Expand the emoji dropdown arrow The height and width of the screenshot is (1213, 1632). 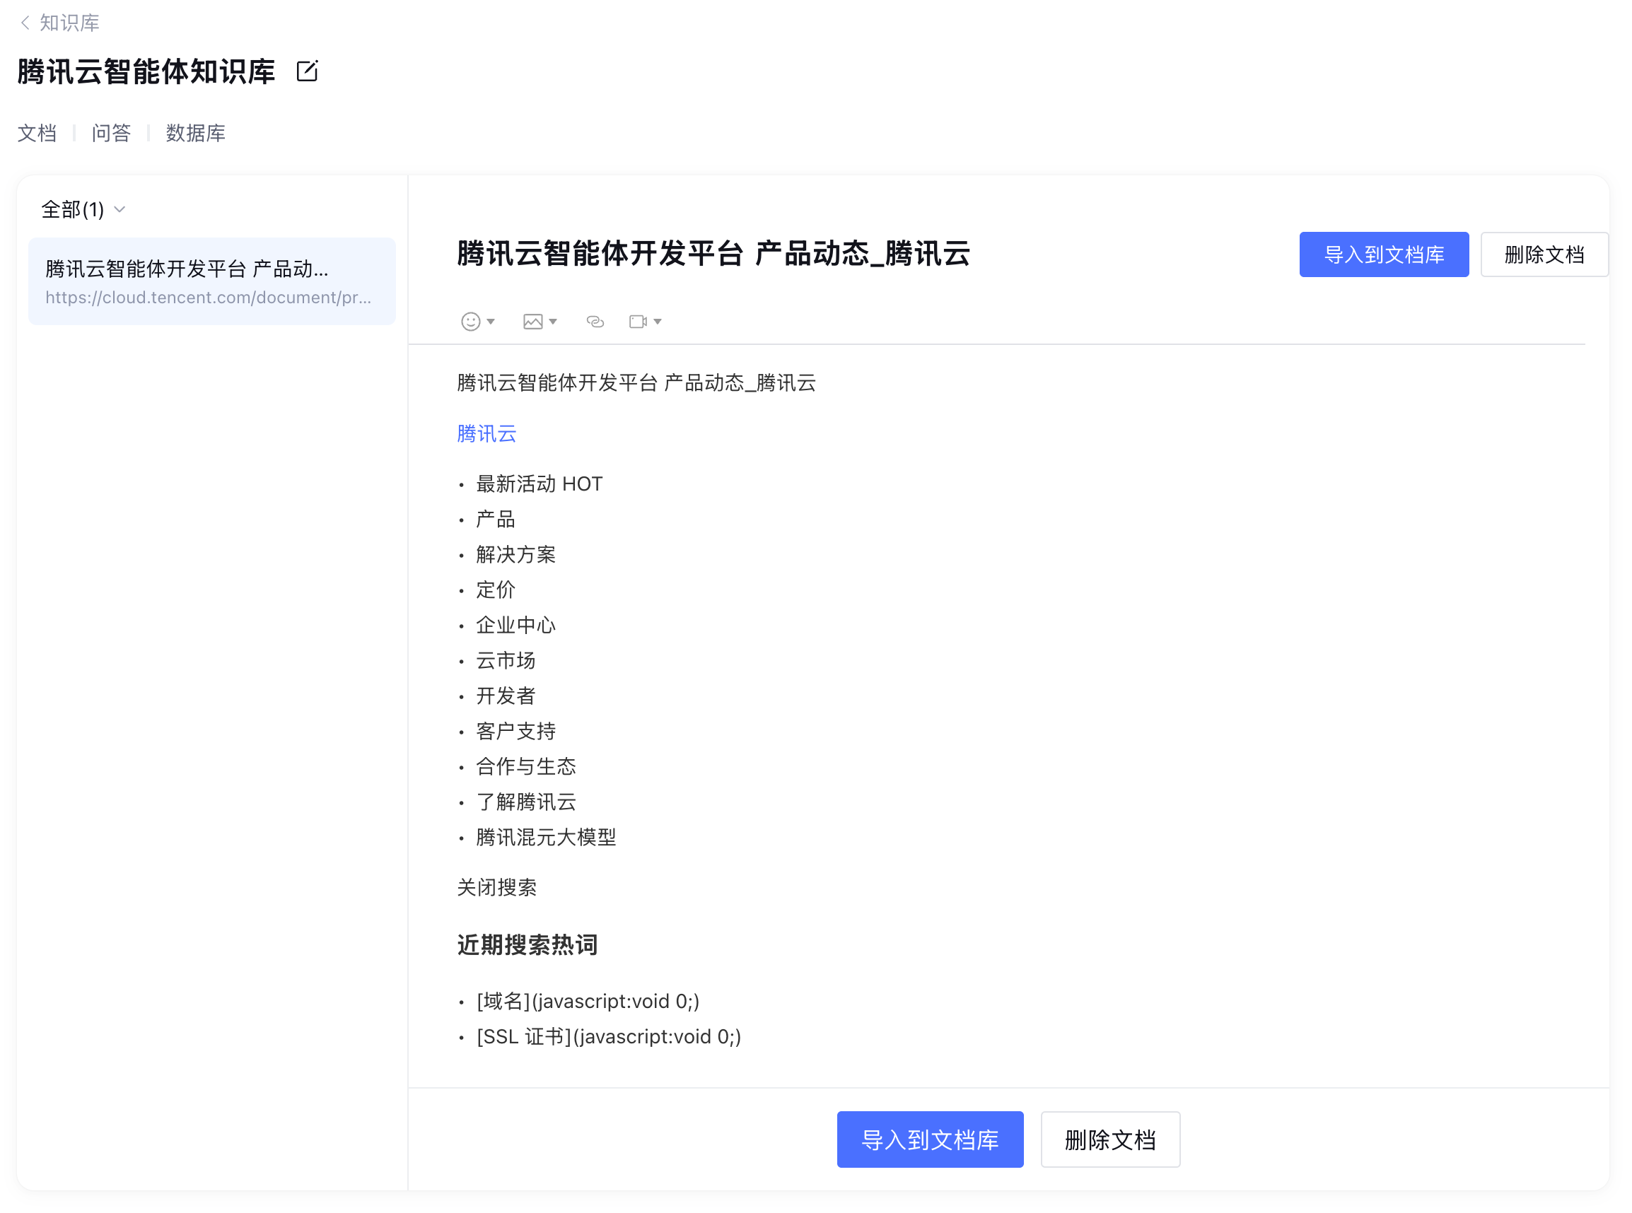coord(491,322)
